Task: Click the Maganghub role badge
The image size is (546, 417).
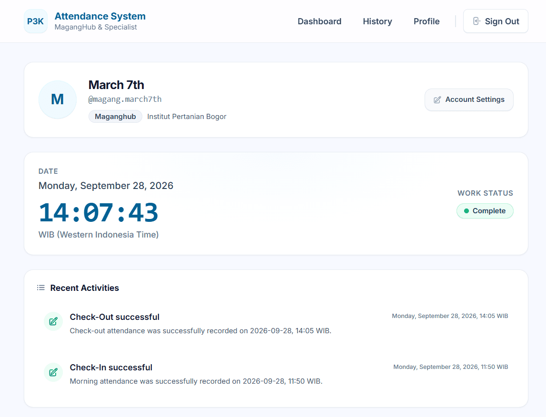Action: click(x=115, y=117)
